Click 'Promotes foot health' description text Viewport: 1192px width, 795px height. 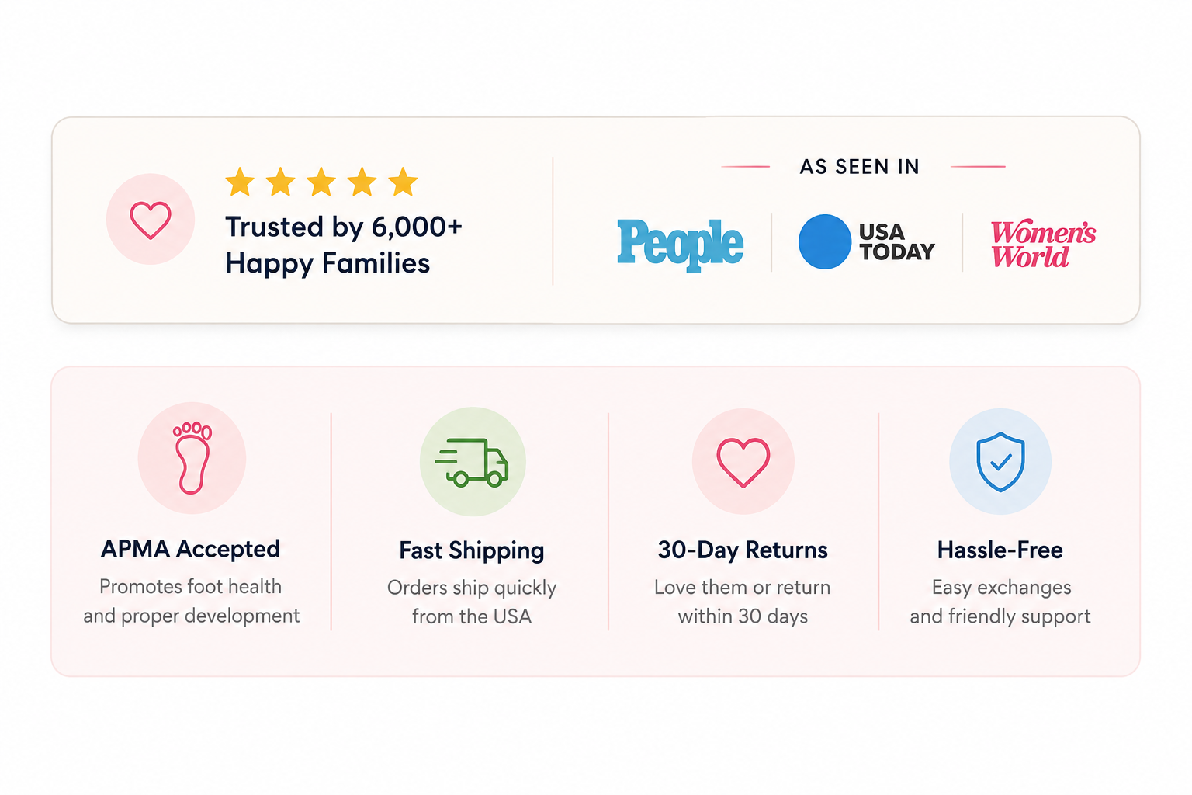(x=191, y=587)
